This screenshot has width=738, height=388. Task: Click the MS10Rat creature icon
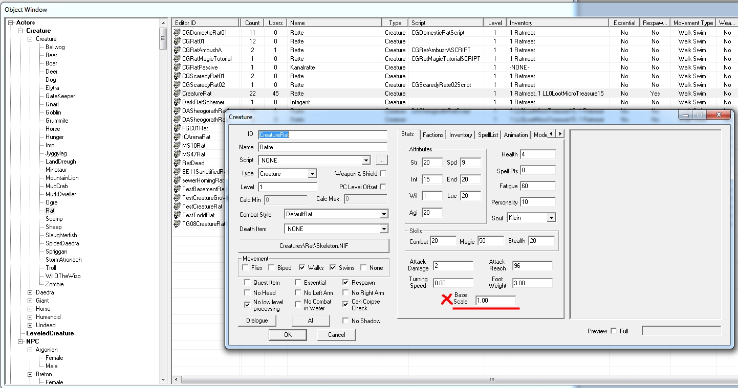pos(178,145)
